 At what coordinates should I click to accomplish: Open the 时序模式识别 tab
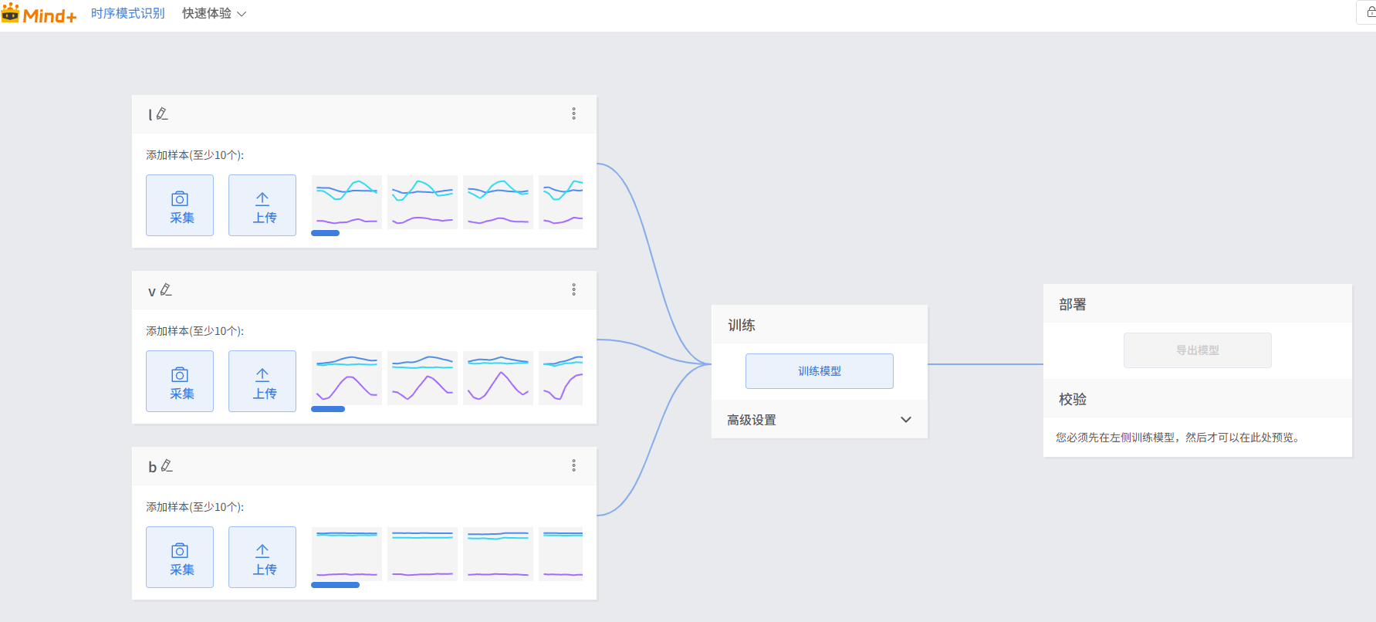127,14
